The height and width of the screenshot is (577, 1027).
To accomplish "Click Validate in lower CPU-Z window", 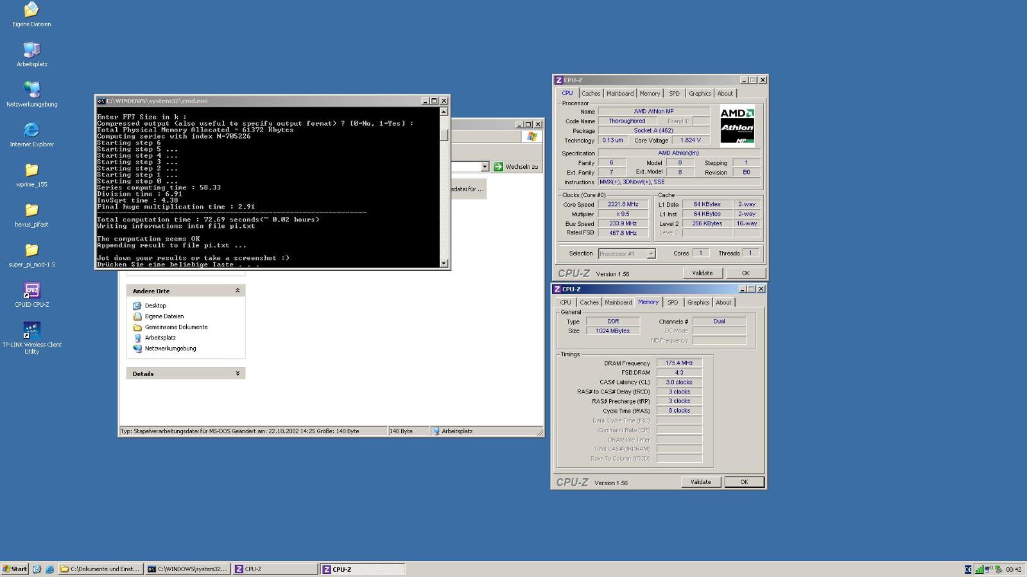I will 700,482.
